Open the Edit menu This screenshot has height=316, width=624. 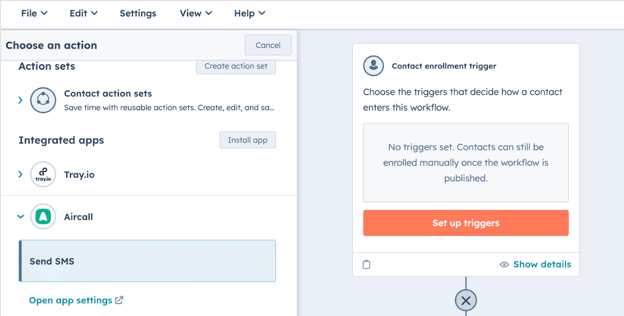point(83,13)
